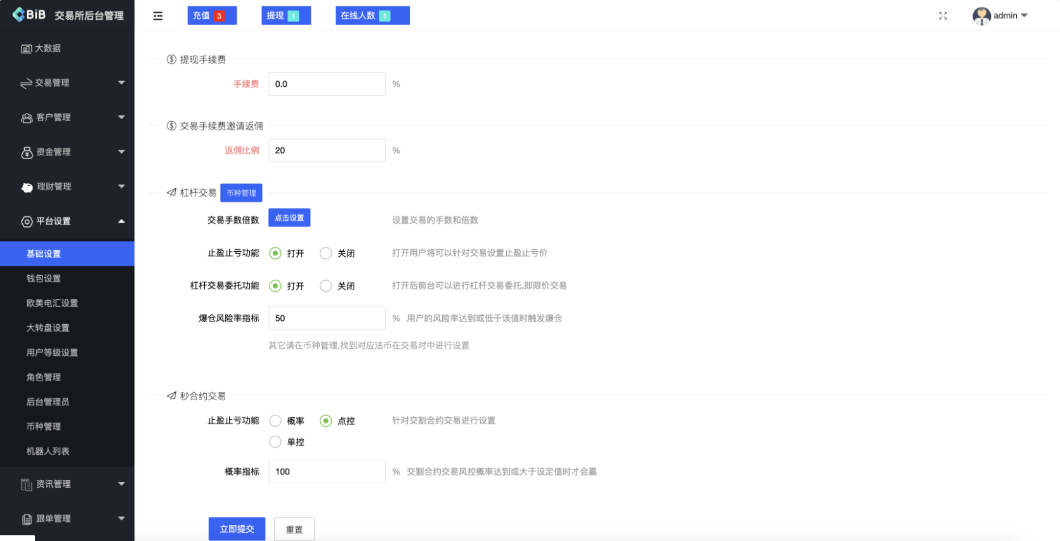Click the 点击设置 button
This screenshot has width=1060, height=541.
coord(289,218)
